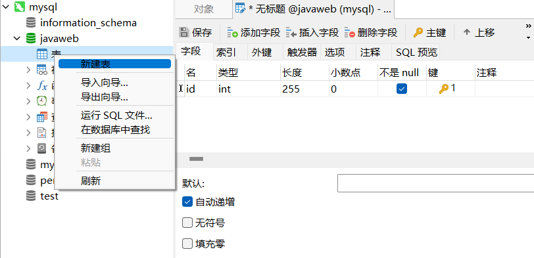Click the table design icon in the tab
The width and height of the screenshot is (534, 258).
[x=241, y=9]
